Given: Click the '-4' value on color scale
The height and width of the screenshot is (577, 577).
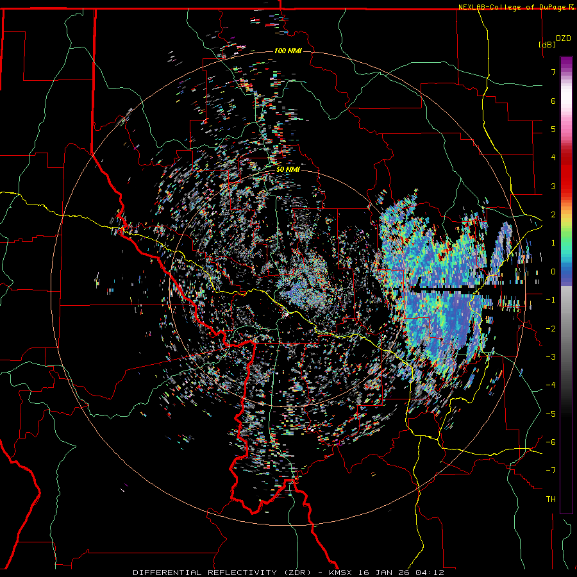Looking at the screenshot, I should coord(551,385).
